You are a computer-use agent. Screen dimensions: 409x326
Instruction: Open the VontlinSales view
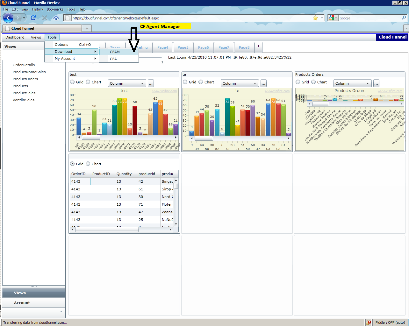coord(24,100)
